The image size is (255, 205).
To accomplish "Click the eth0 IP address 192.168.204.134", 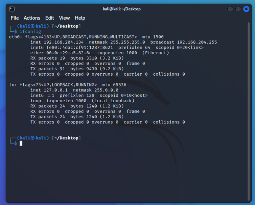I will pos(64,42).
